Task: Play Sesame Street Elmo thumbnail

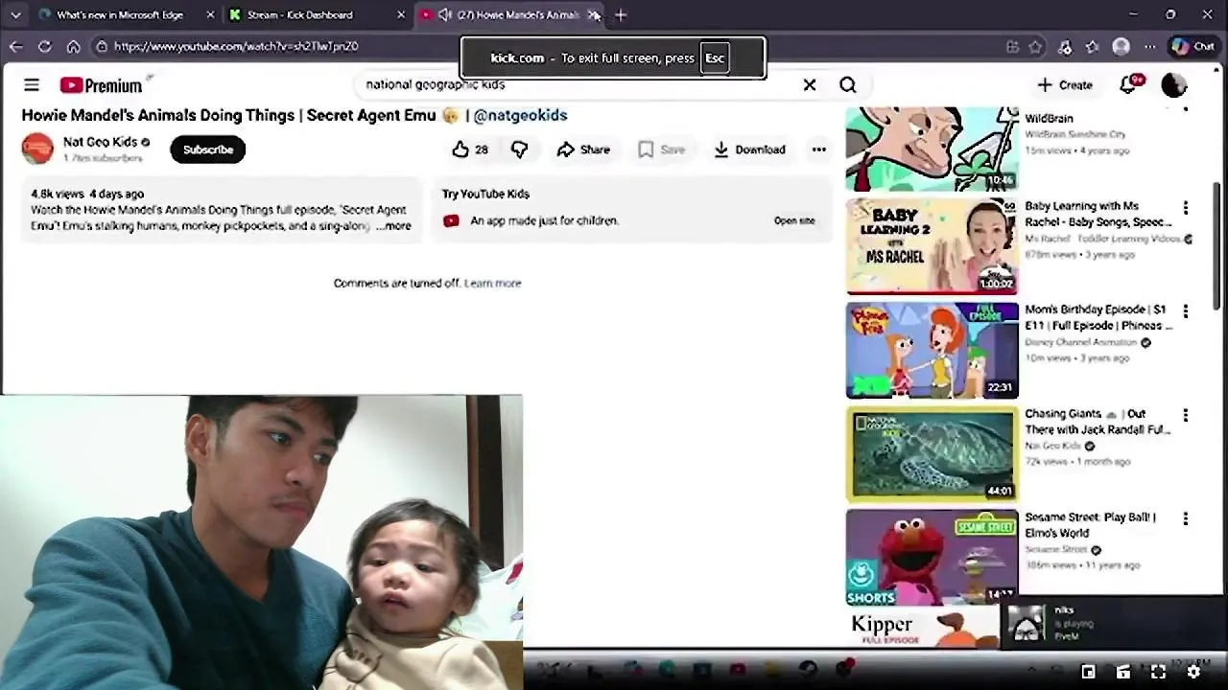Action: coord(932,557)
